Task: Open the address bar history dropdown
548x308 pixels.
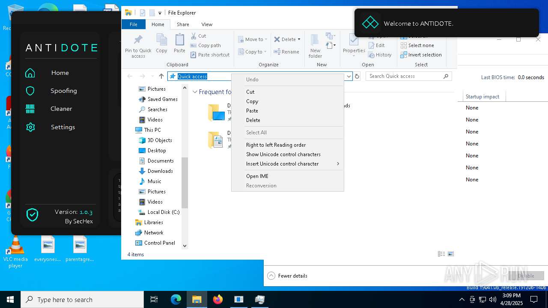Action: [x=348, y=76]
